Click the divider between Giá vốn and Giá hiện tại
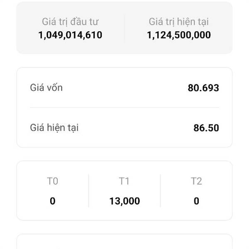This screenshot has height=249, width=249. [124, 107]
